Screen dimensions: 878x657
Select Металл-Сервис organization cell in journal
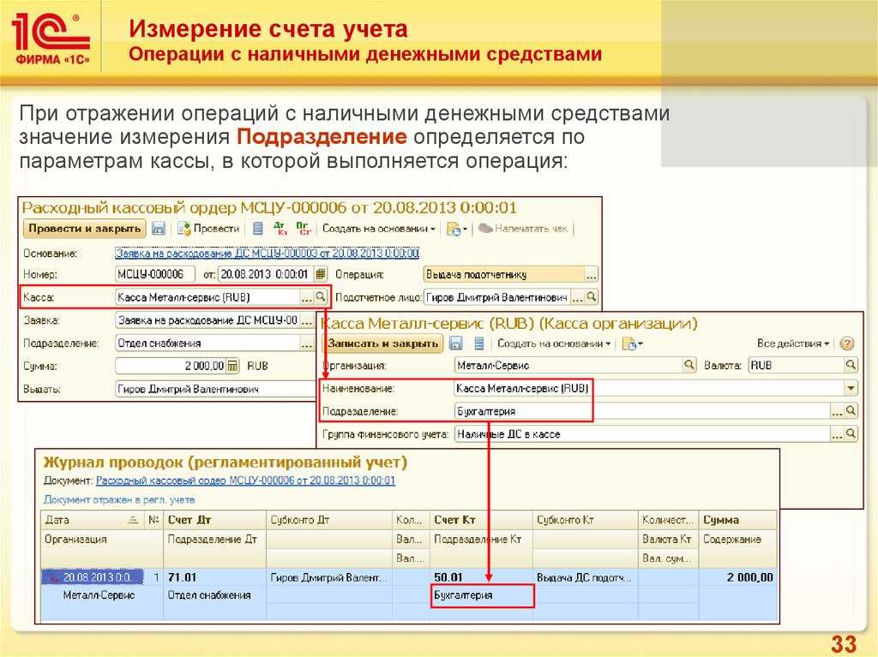pos(99,595)
